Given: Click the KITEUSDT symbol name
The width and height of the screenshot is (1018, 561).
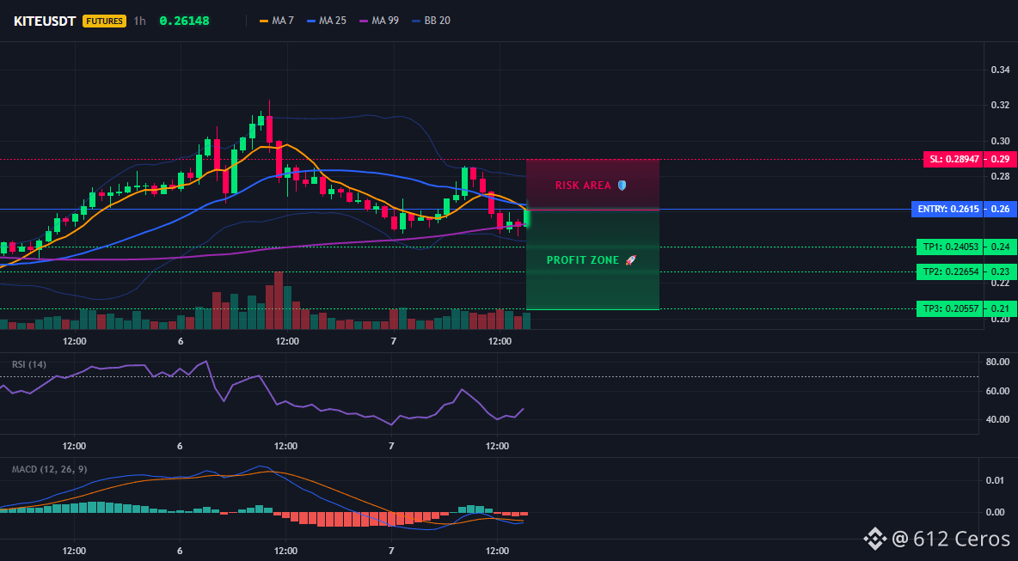Looking at the screenshot, I should pos(45,21).
